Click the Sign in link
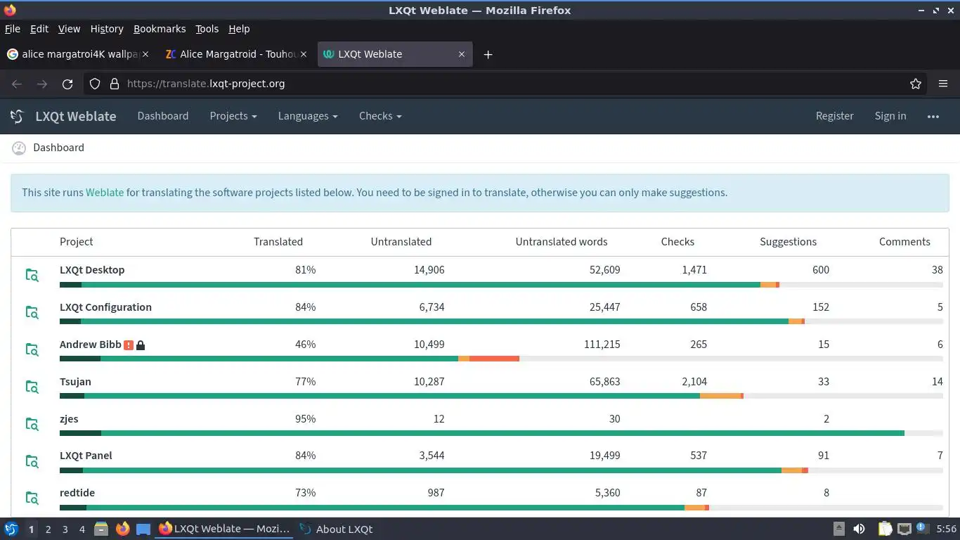 tap(890, 116)
